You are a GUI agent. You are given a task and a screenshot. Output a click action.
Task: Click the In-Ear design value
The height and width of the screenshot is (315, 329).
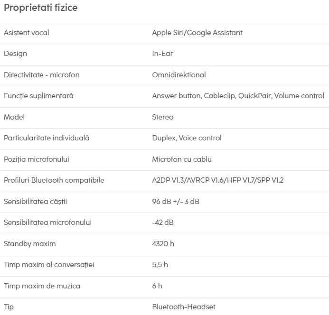click(x=162, y=54)
